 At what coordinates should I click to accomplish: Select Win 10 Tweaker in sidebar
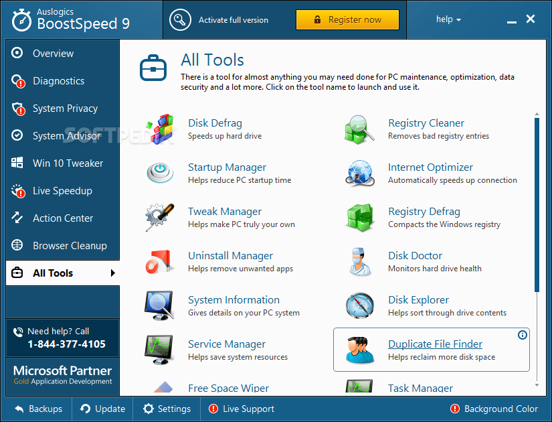click(63, 163)
